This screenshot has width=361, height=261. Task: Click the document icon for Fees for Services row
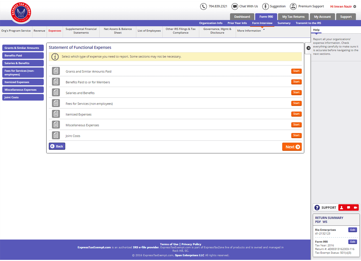(56, 103)
